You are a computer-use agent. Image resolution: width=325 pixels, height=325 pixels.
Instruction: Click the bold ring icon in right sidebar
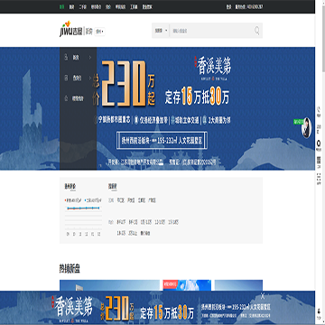pos(319,143)
